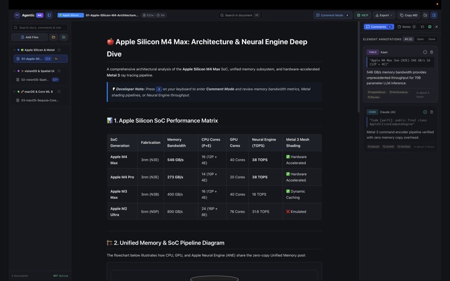The height and width of the screenshot is (281, 450).
Task: Click the green new folder icon in sidebar
Action: point(64,37)
